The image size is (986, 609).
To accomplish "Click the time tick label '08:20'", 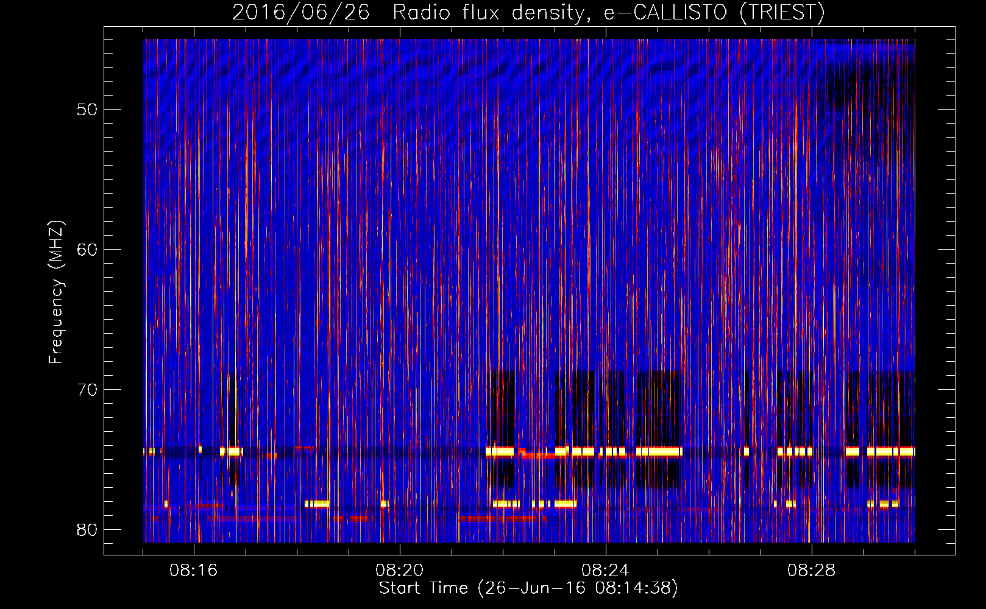I will pyautogui.click(x=400, y=571).
